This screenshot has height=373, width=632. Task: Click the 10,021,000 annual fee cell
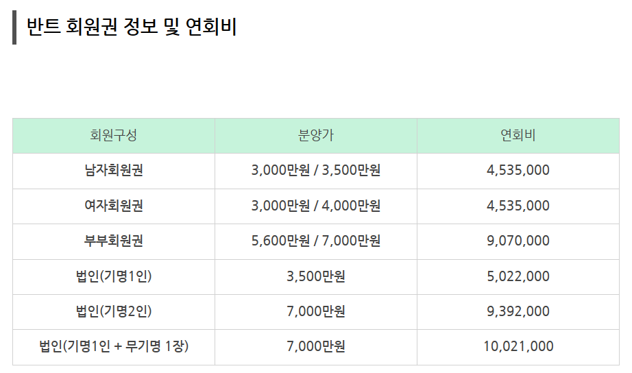coord(518,346)
